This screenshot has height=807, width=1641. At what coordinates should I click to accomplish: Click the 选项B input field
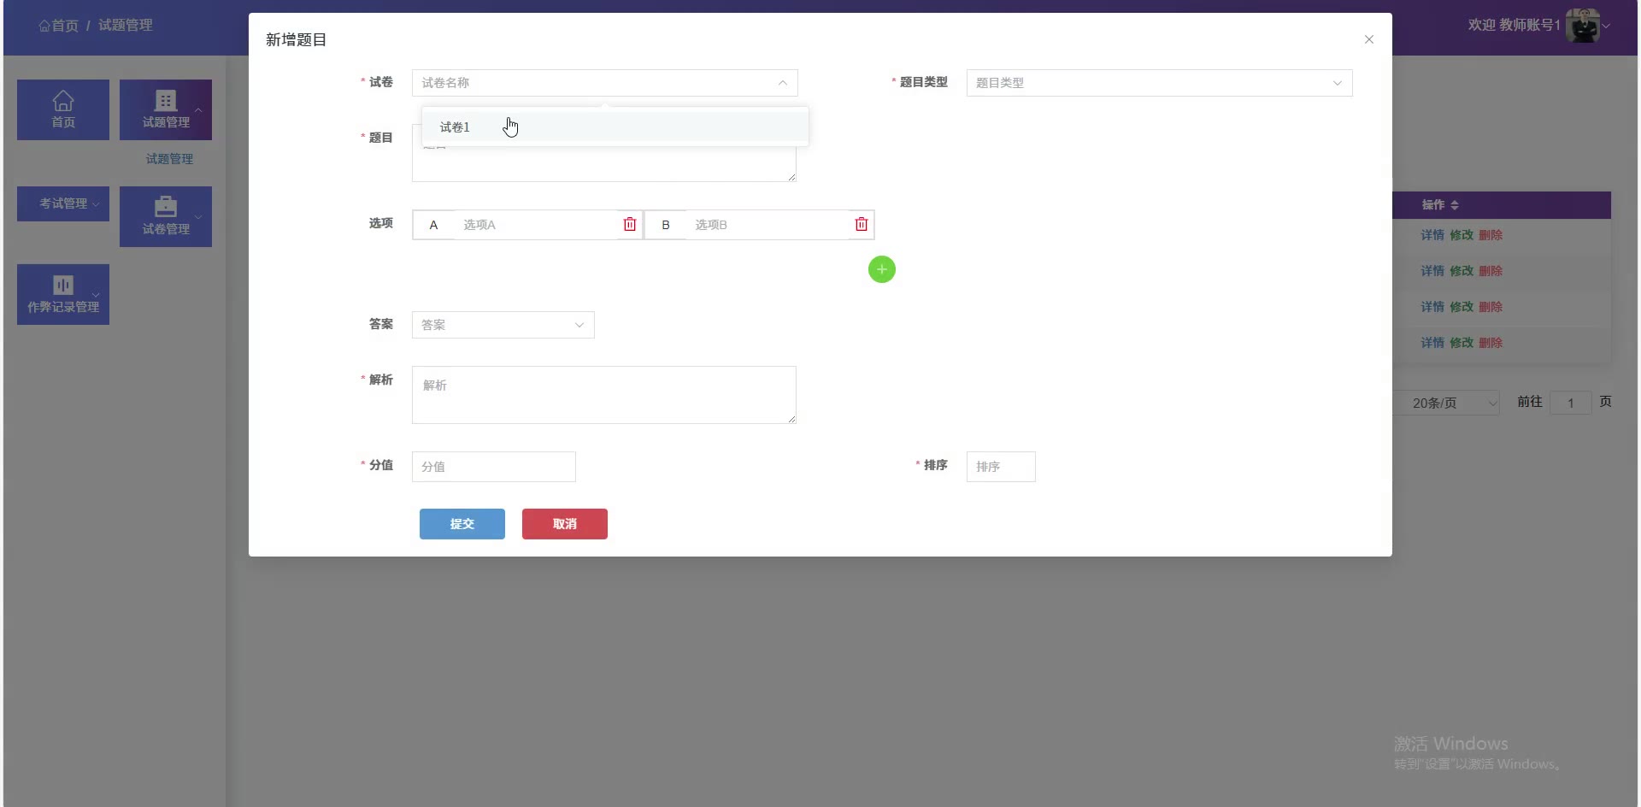766,225
